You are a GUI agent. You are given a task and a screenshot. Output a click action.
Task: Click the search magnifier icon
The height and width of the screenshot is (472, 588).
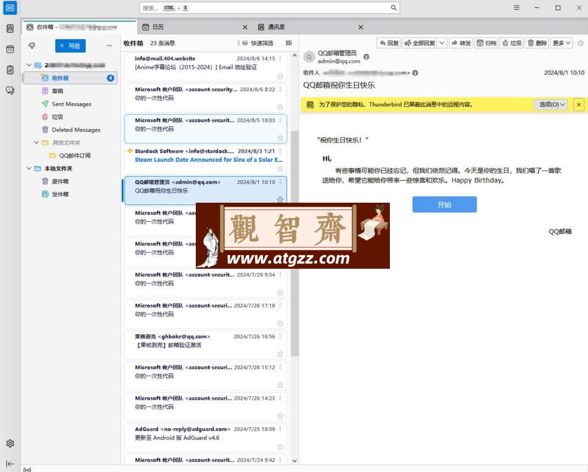[394, 7]
